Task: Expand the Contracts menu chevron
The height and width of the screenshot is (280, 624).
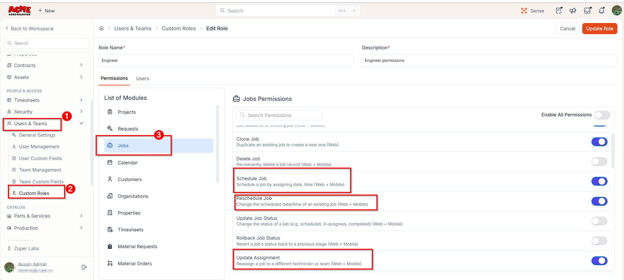Action: (81, 65)
